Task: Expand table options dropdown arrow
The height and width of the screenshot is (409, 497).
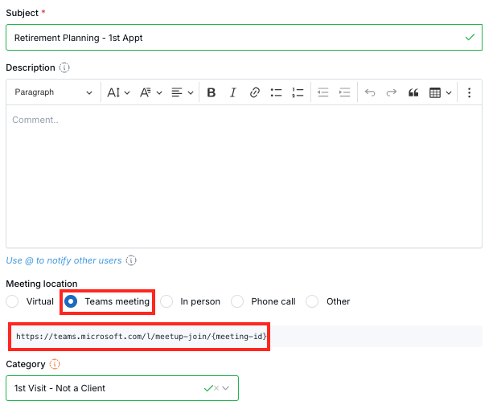Action: pyautogui.click(x=449, y=93)
